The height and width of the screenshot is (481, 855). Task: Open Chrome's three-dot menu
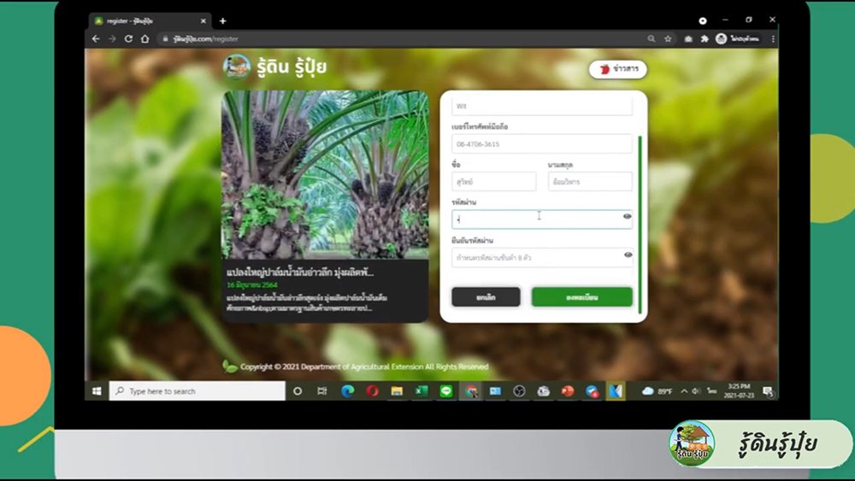click(x=773, y=38)
